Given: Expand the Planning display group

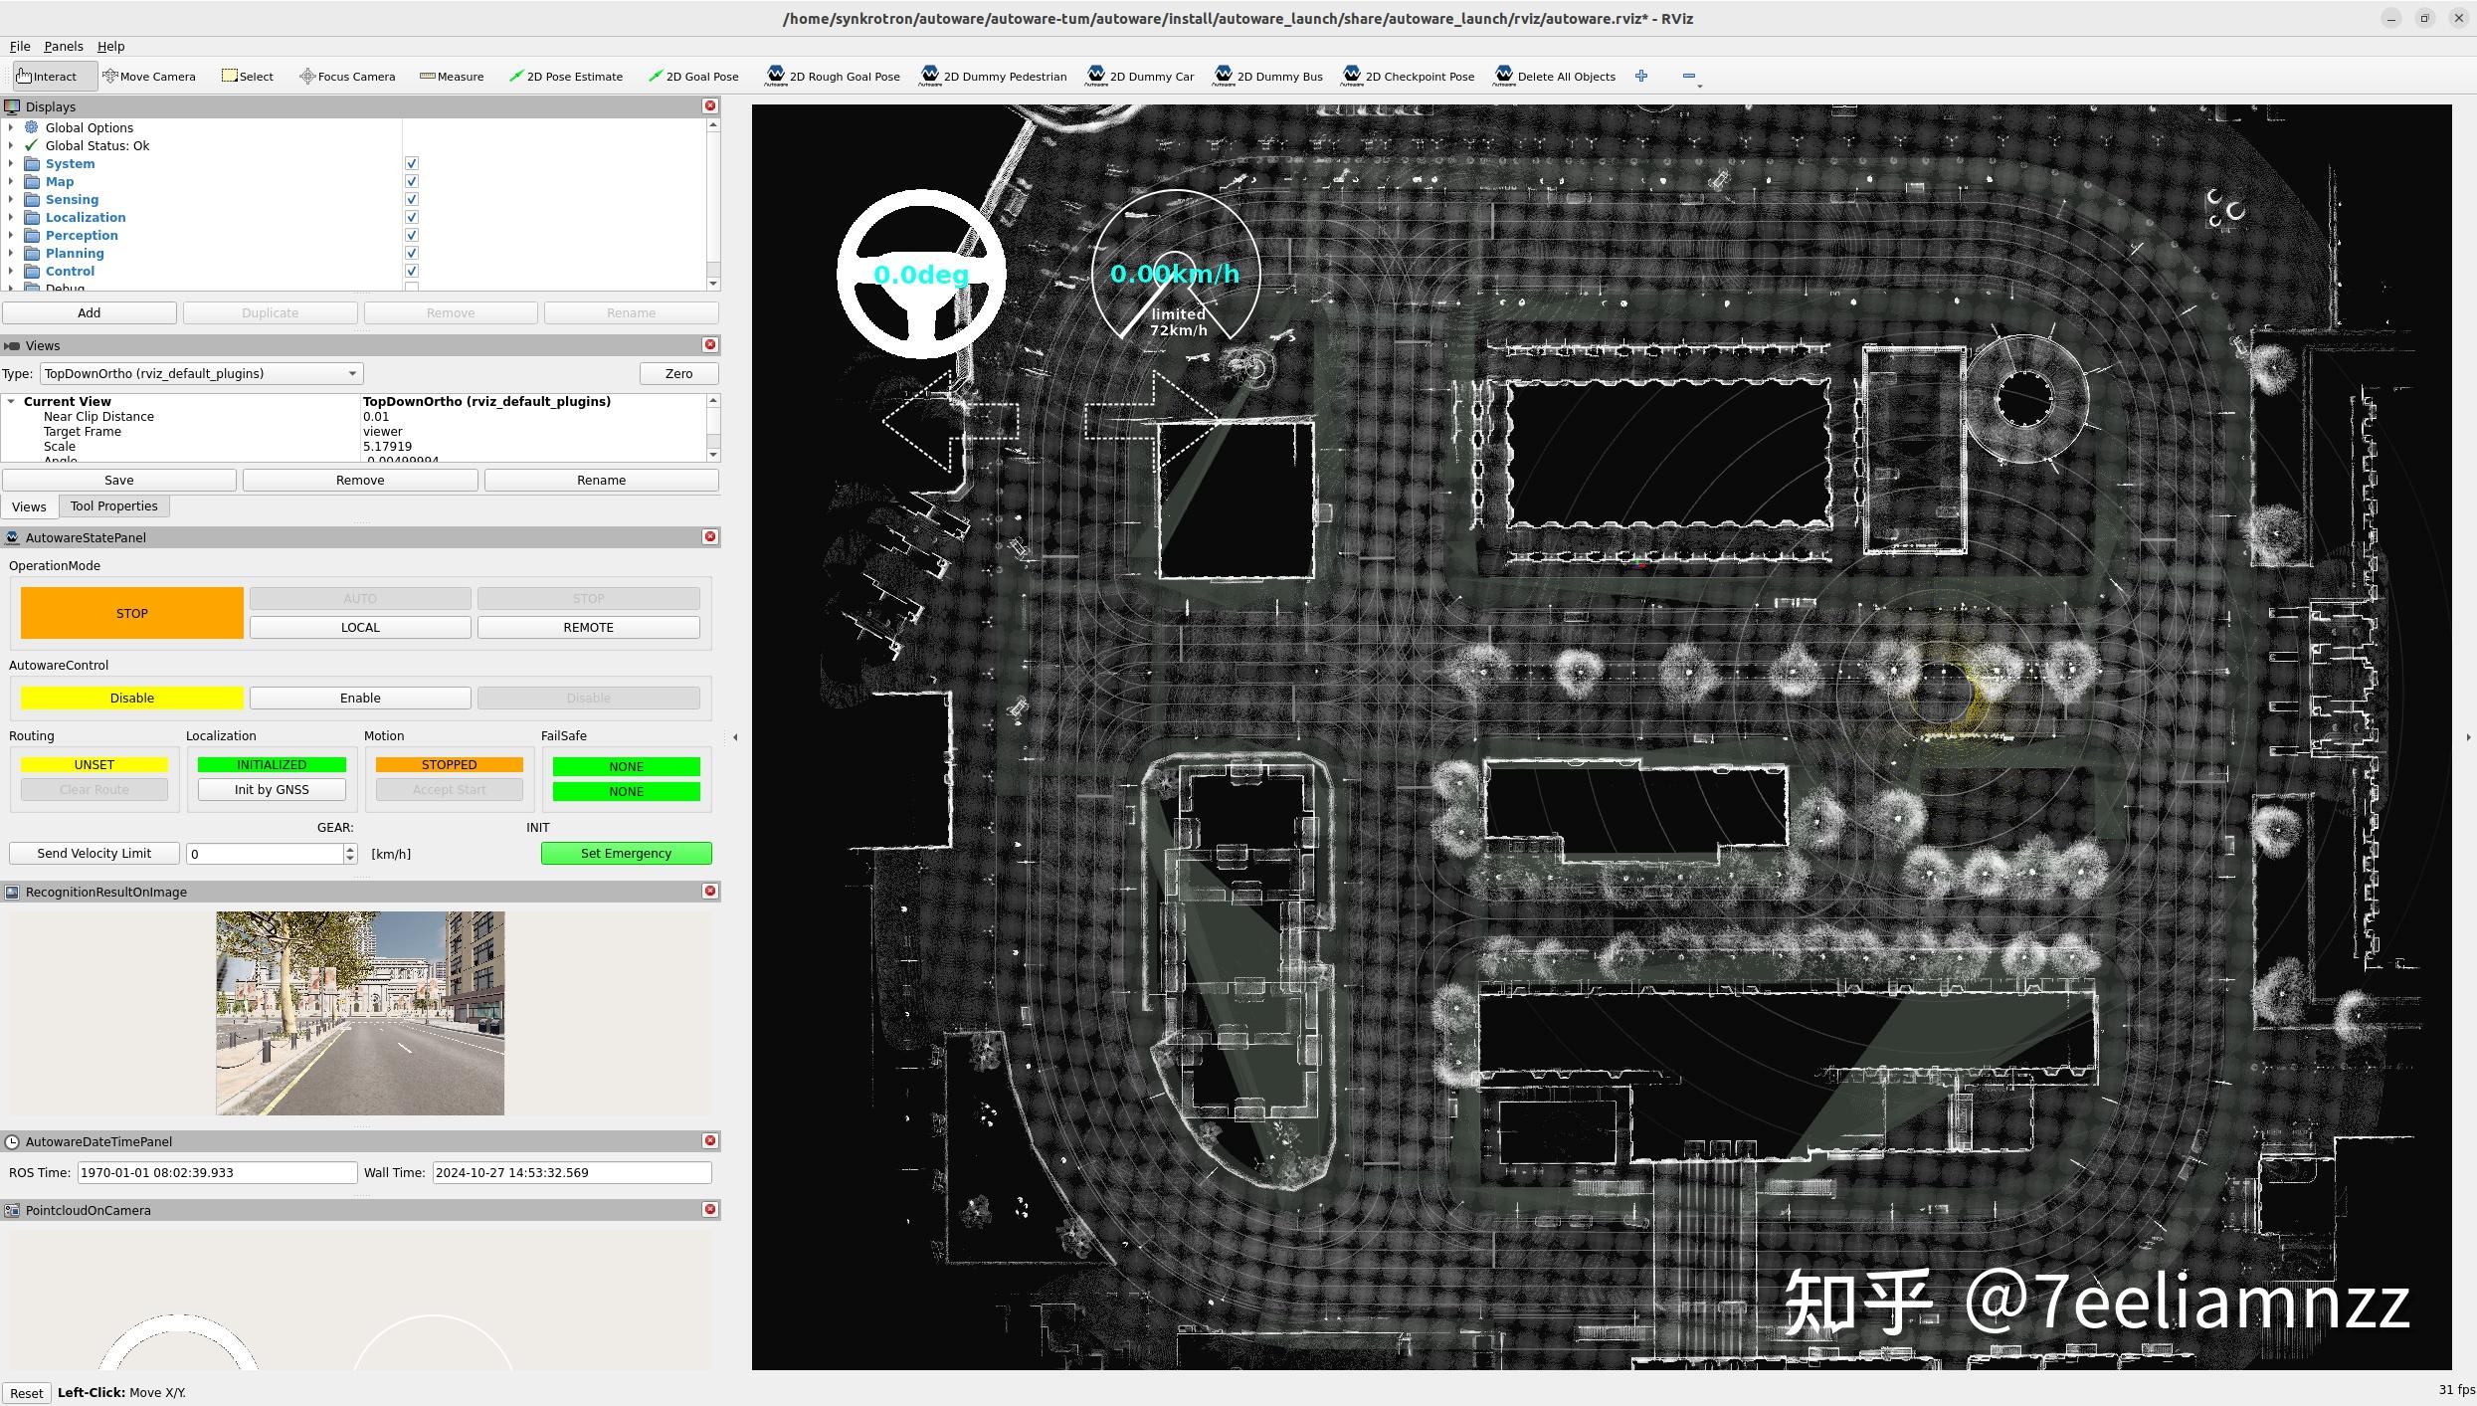Looking at the screenshot, I should coord(11,254).
